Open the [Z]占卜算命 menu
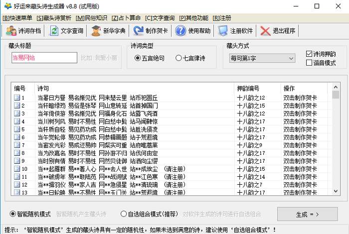349x234 pixels. click(126, 18)
